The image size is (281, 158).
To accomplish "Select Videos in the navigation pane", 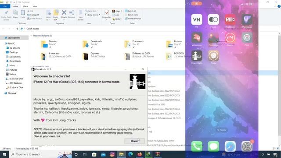I will (x=13, y=74).
